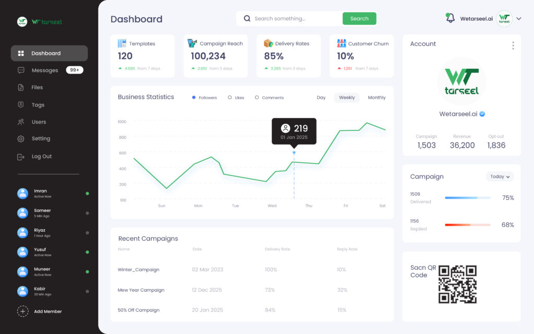The image size is (534, 334).
Task: Select the Comments radio option
Action: pos(257,98)
